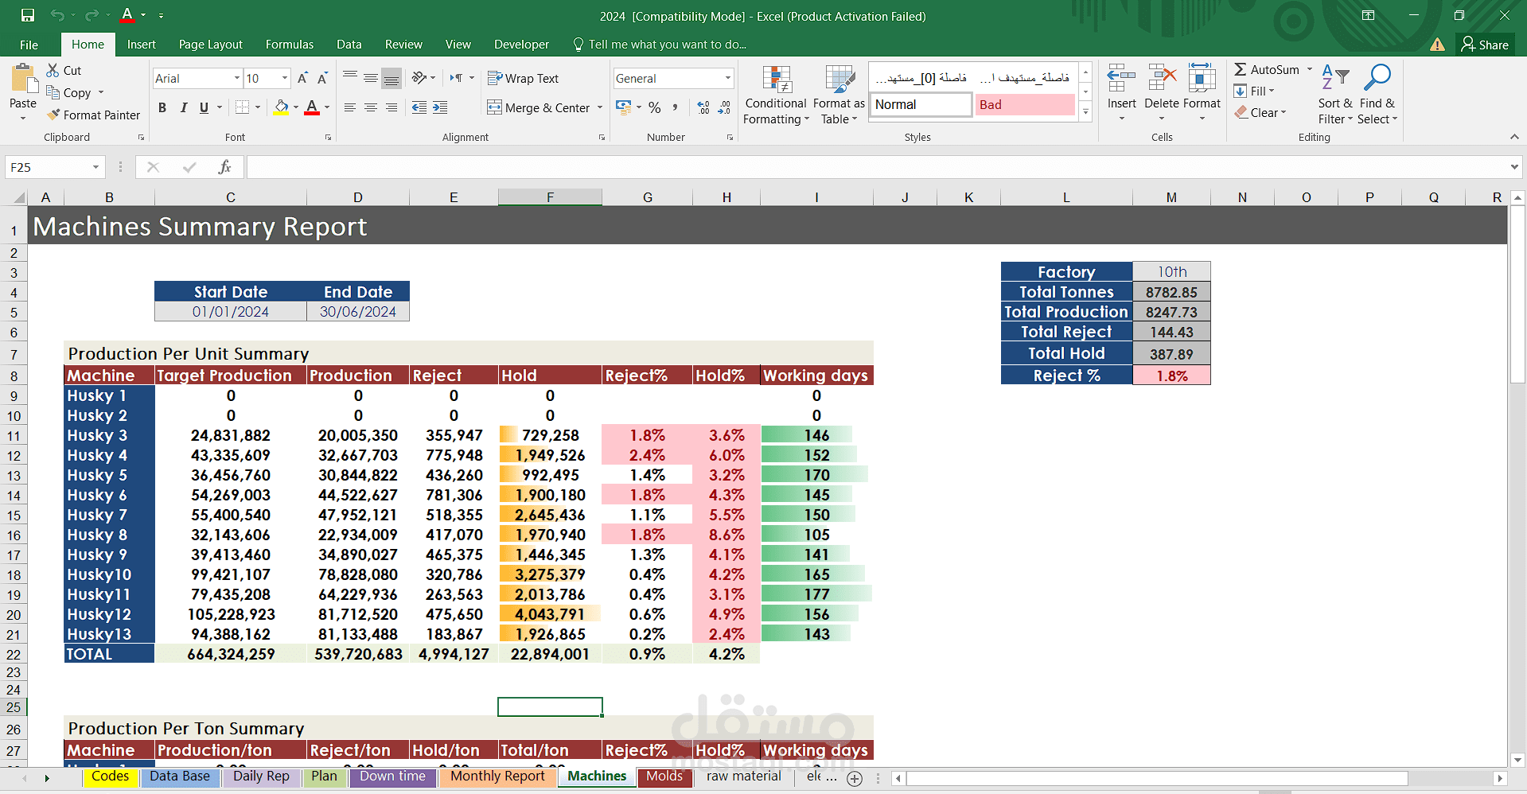Click the Insert cells icon
1527x794 pixels.
[1121, 80]
